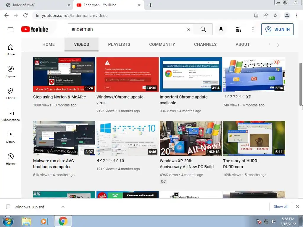Open the Chrome profile icon
303x227 pixels.
287,15
